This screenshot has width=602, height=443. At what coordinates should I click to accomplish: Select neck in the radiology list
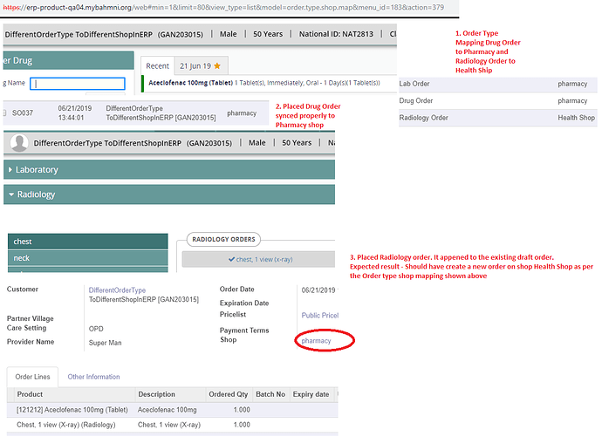pyautogui.click(x=87, y=258)
